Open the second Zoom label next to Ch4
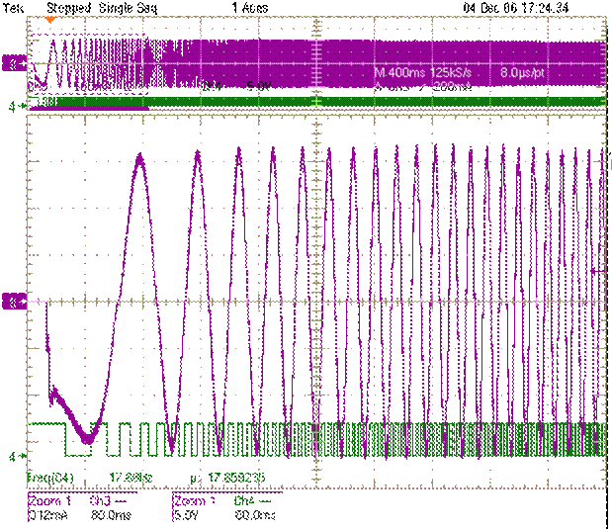Viewport: 612px width, 530px height. 193,501
